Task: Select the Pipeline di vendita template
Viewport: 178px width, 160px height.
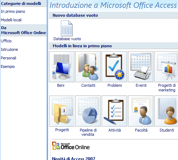Action: (x=88, y=111)
